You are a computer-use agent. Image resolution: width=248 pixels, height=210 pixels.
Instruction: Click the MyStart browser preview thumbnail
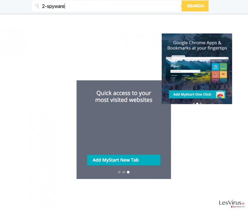(x=197, y=69)
